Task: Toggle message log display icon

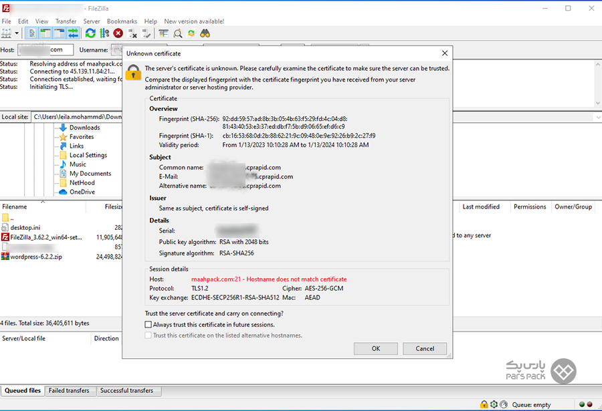Action: (x=32, y=34)
